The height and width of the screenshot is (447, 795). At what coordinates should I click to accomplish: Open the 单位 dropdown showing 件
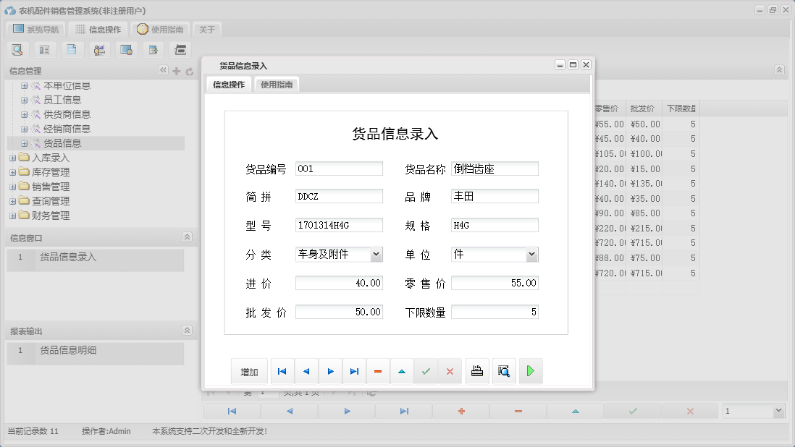pyautogui.click(x=533, y=254)
